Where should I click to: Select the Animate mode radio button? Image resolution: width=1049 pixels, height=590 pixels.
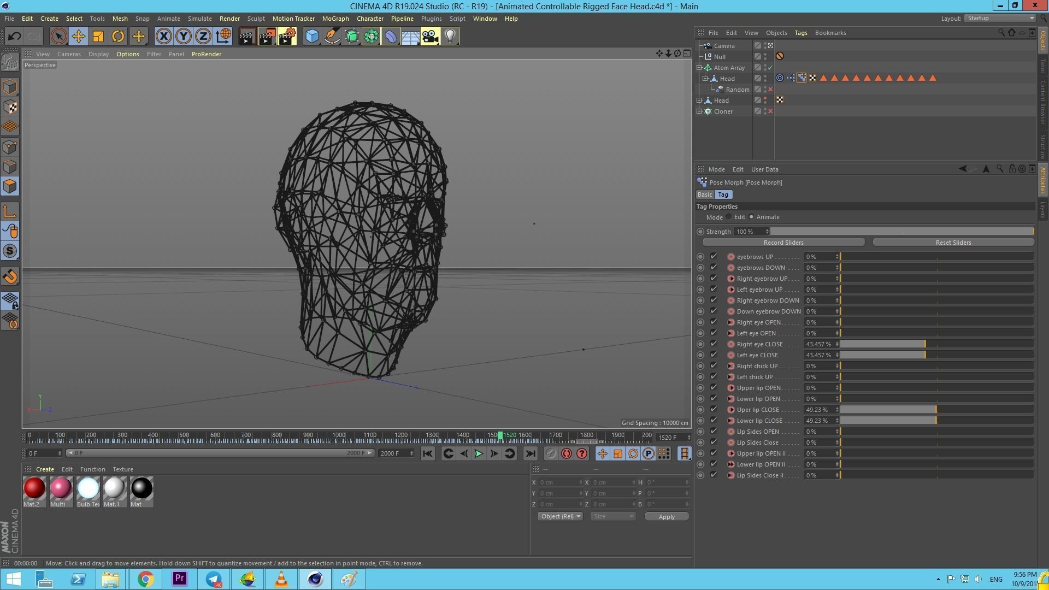[x=752, y=217]
